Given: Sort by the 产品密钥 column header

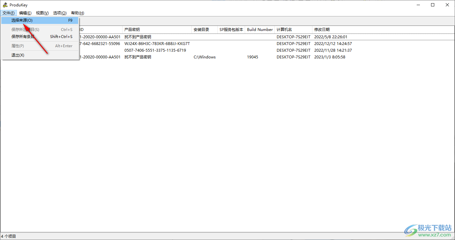Looking at the screenshot, I should pyautogui.click(x=157, y=30).
